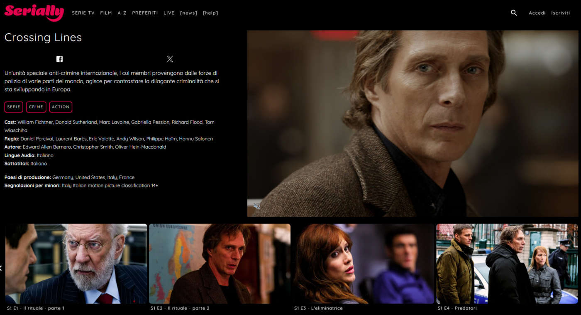Click the Accedi login link
The width and height of the screenshot is (581, 315).
[537, 13]
